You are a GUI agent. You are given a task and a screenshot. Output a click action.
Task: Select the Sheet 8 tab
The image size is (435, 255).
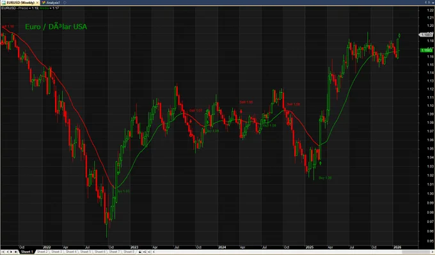(x=129, y=252)
